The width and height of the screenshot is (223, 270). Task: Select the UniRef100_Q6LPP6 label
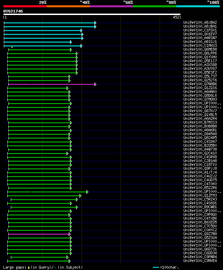coord(200,53)
